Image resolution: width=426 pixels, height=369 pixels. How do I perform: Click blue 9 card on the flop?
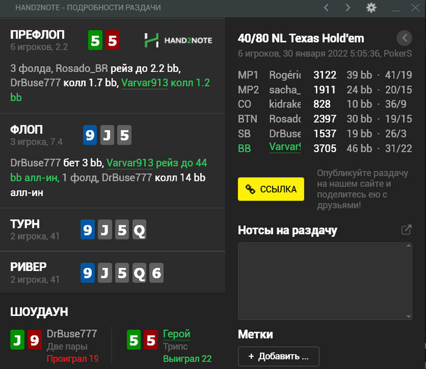[x=90, y=135]
